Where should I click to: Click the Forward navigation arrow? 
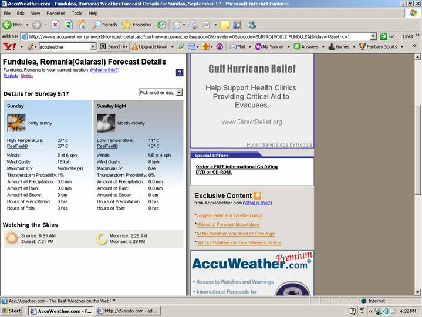37,25
